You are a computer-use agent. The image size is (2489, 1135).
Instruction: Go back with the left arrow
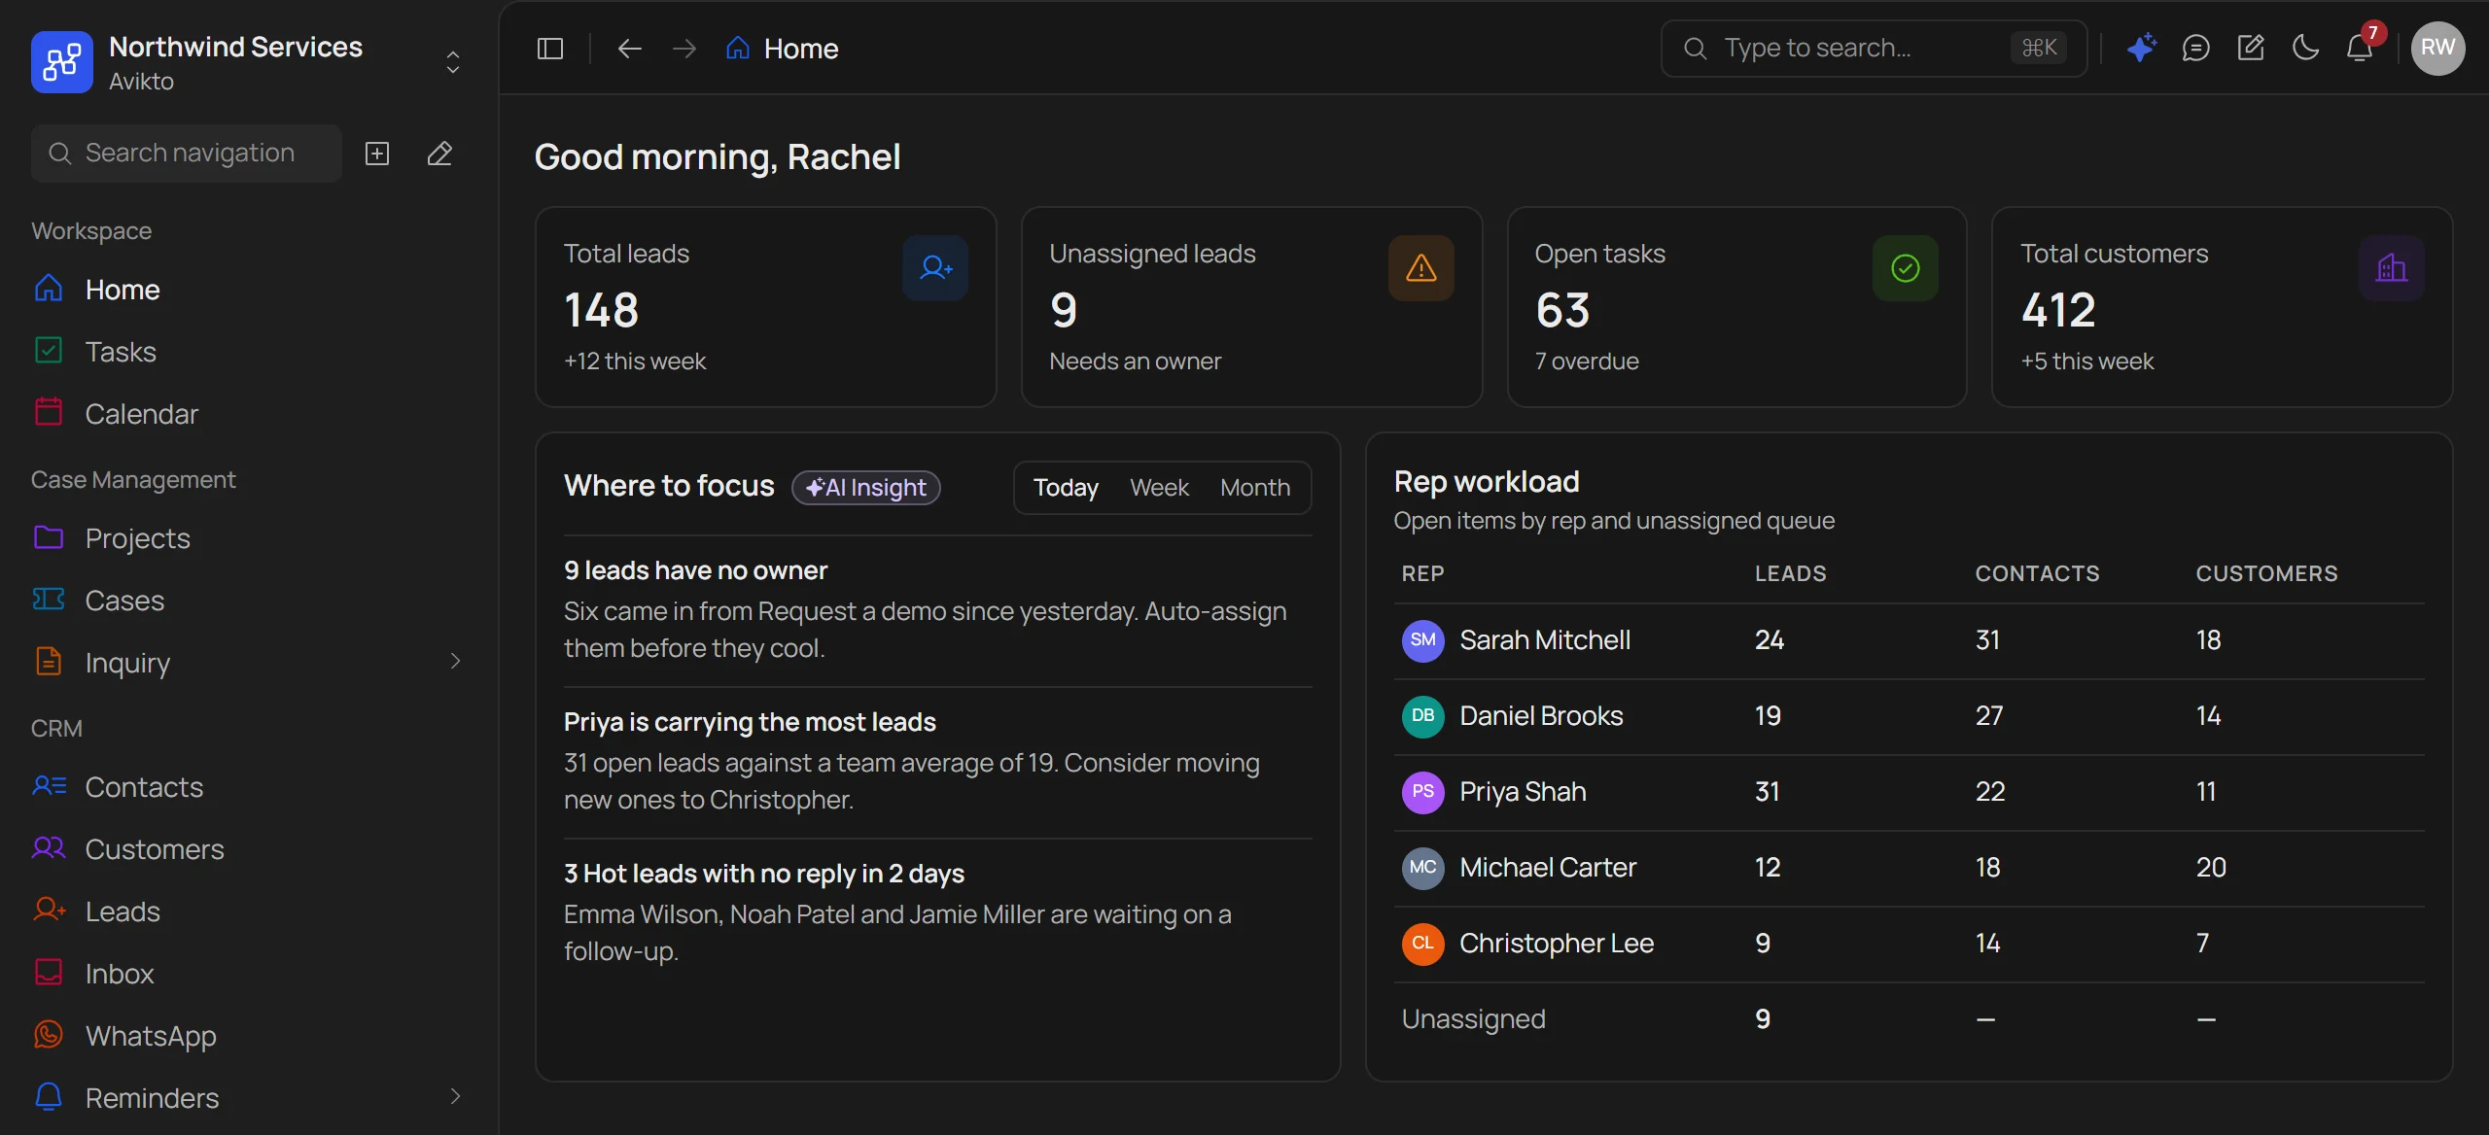(x=630, y=49)
